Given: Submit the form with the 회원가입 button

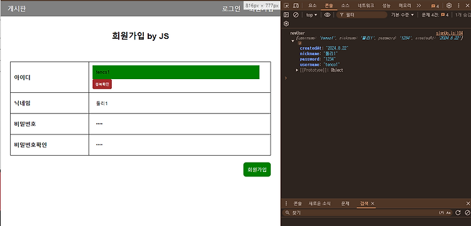Looking at the screenshot, I should (257, 169).
